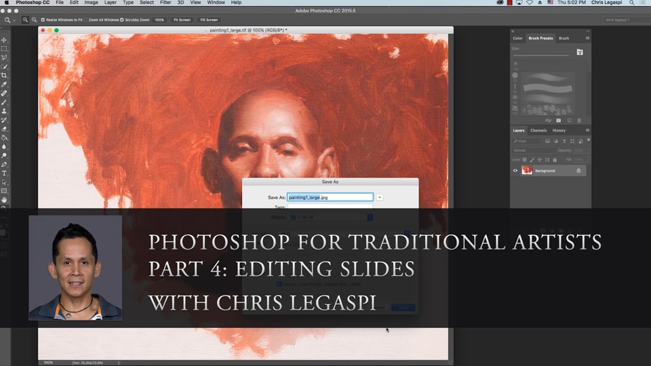Open Preset Manager from Brush Presets panel
This screenshot has width=651, height=366.
[x=558, y=121]
